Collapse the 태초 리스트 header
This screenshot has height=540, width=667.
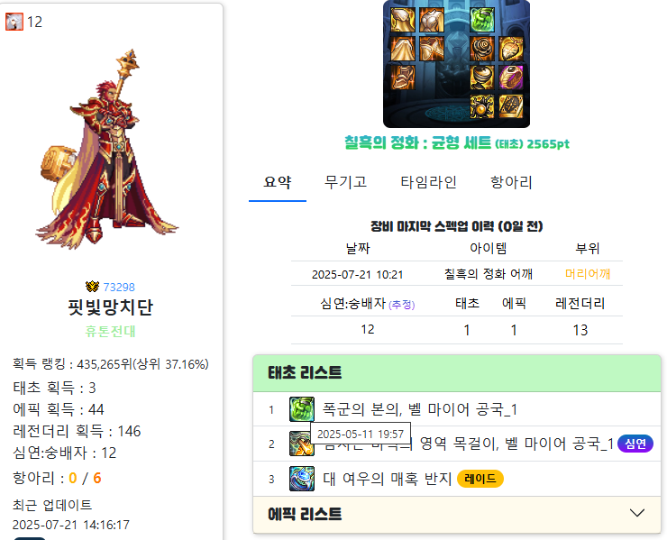pos(457,373)
